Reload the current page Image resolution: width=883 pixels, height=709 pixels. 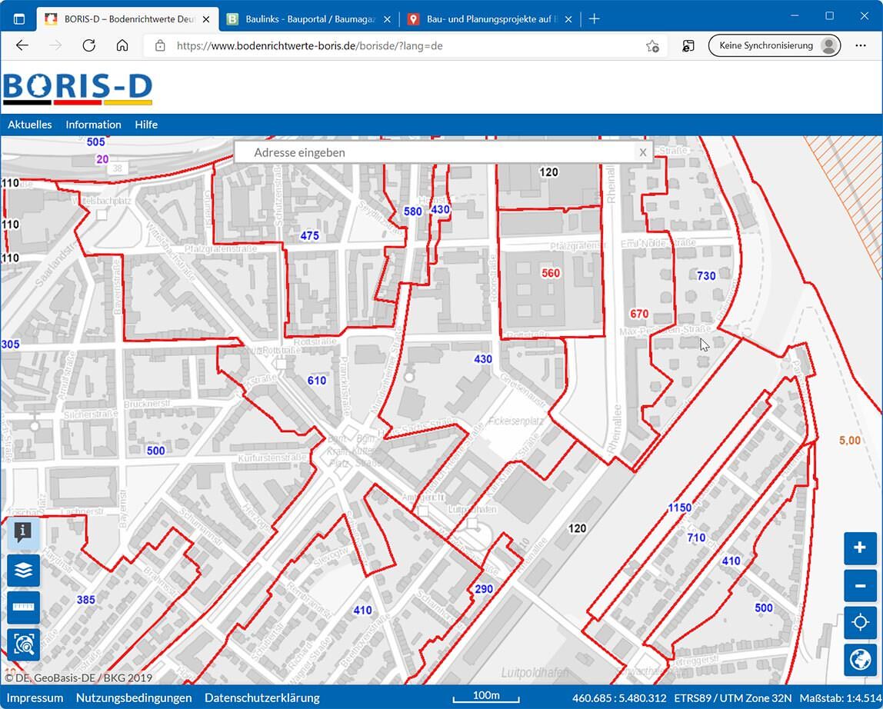[89, 45]
